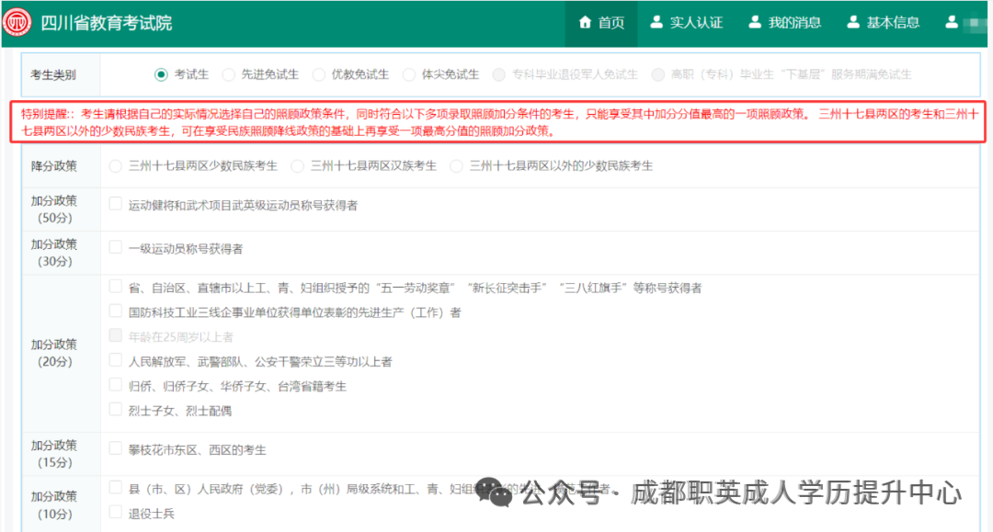Check 县（市、区）人民政府（党委） checkbox
The width and height of the screenshot is (993, 532).
[x=115, y=487]
